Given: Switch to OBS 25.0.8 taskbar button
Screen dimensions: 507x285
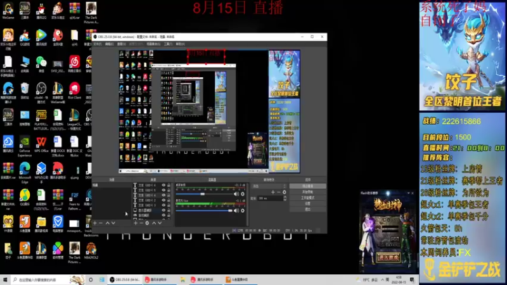Looking at the screenshot, I should pos(124,279).
